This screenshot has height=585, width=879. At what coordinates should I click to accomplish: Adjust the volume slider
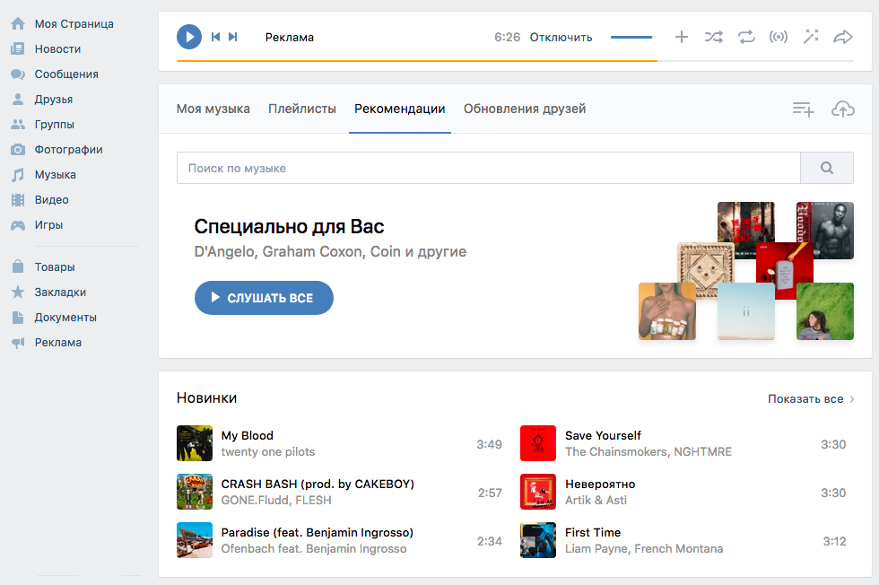(x=631, y=38)
